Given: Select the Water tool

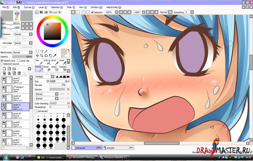Looking at the screenshot, I should pos(63,62).
